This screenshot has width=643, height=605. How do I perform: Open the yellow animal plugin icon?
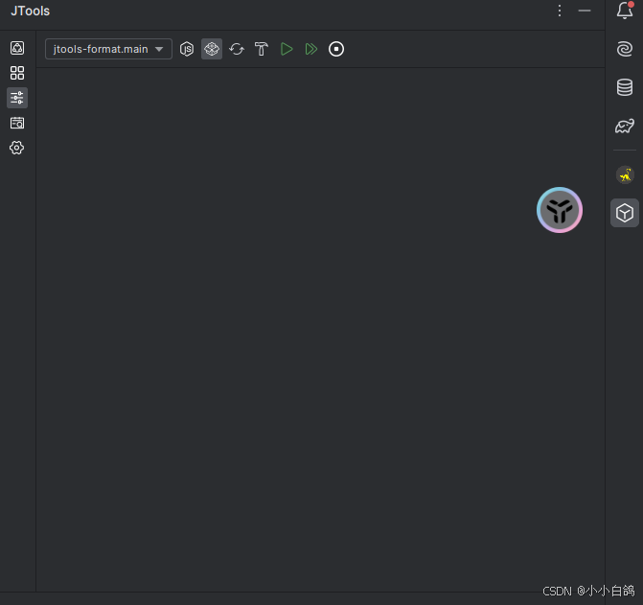click(x=625, y=175)
